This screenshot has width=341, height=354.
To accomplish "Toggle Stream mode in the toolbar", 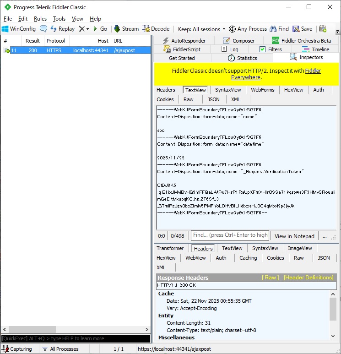I will coord(126,29).
